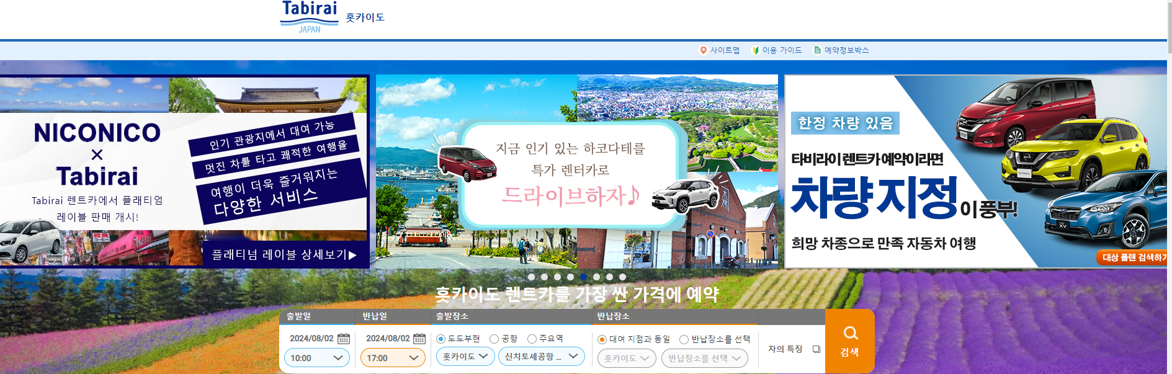Go to the seventh carousel slide dot
Screen dimensions: 1172x374
click(x=609, y=277)
